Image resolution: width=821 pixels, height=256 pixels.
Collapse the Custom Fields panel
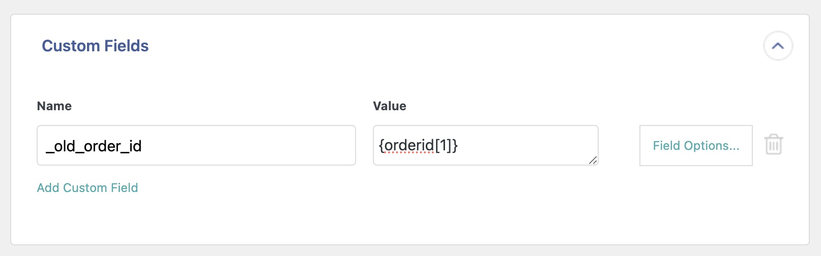[x=778, y=46]
